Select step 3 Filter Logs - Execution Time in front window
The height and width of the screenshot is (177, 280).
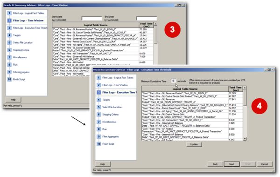point(116,92)
